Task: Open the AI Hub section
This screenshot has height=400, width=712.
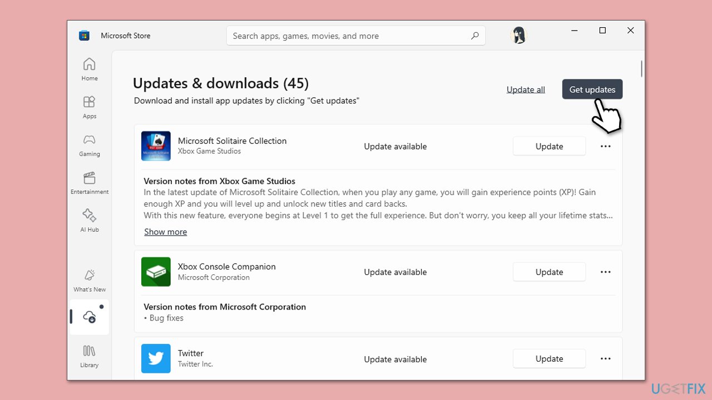Action: (89, 221)
